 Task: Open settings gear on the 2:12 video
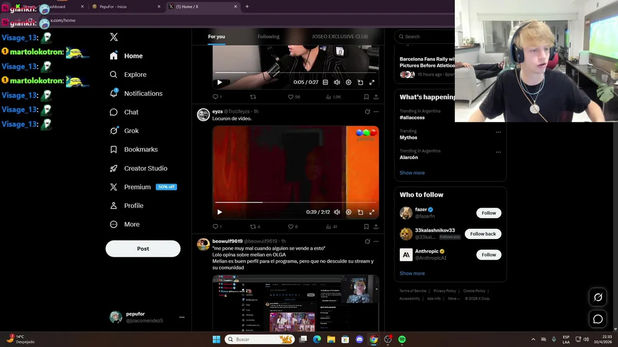click(349, 212)
